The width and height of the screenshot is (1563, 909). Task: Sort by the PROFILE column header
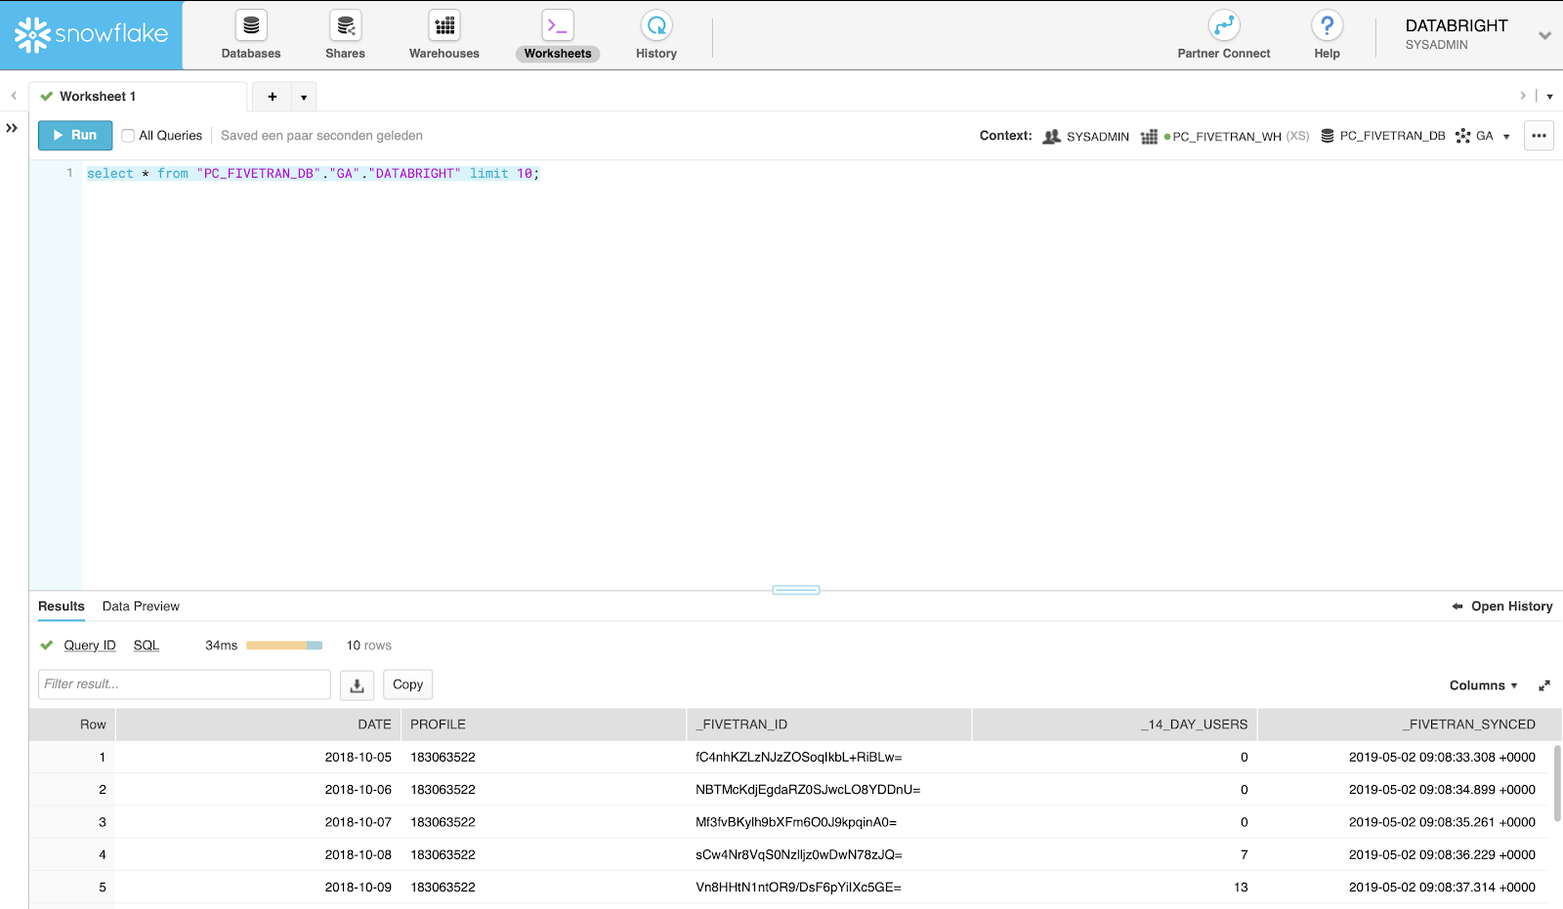[x=543, y=724]
